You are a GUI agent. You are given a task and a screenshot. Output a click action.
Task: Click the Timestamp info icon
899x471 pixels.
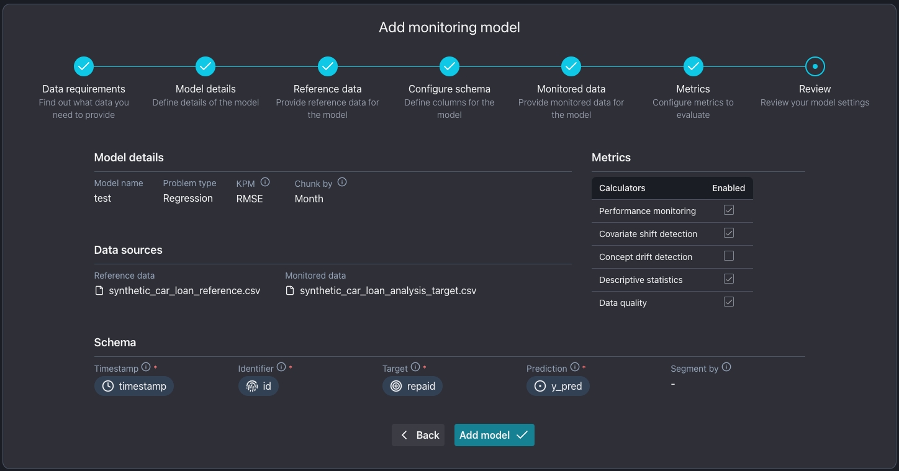tap(146, 367)
